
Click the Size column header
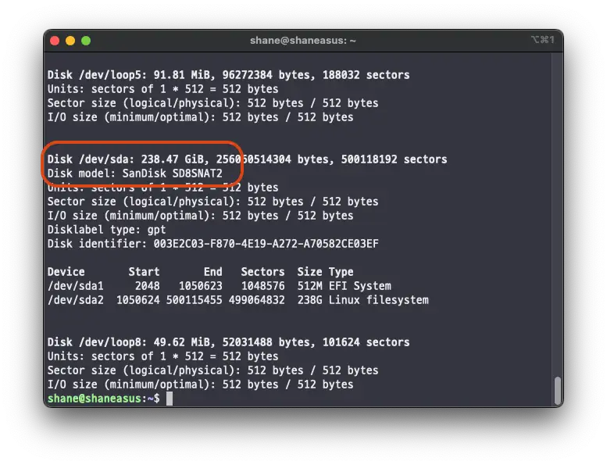pyautogui.click(x=309, y=272)
